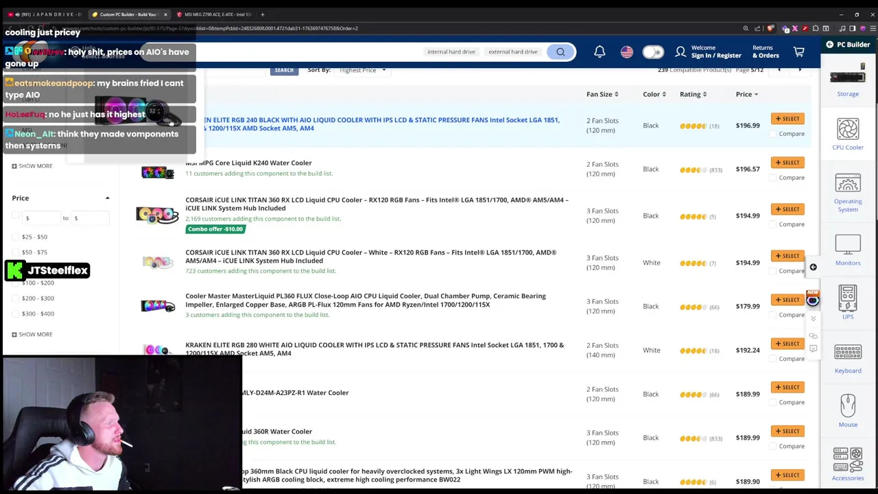878x494 pixels.
Task: Click maximum price input field
Action: coord(89,218)
